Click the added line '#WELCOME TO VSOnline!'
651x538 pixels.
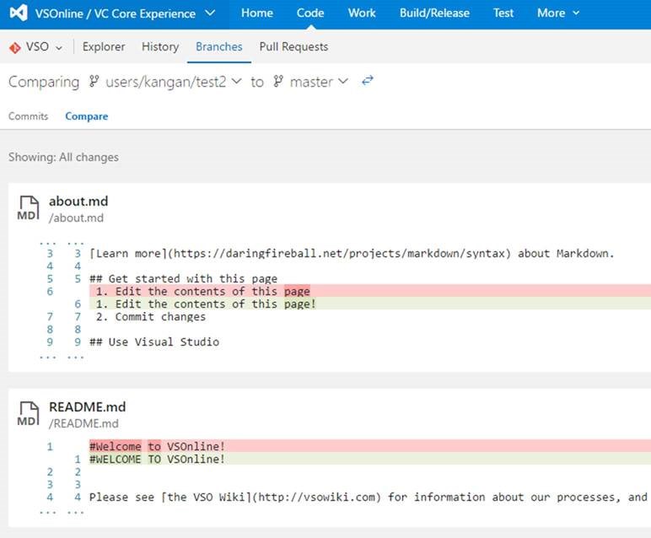[x=369, y=459]
